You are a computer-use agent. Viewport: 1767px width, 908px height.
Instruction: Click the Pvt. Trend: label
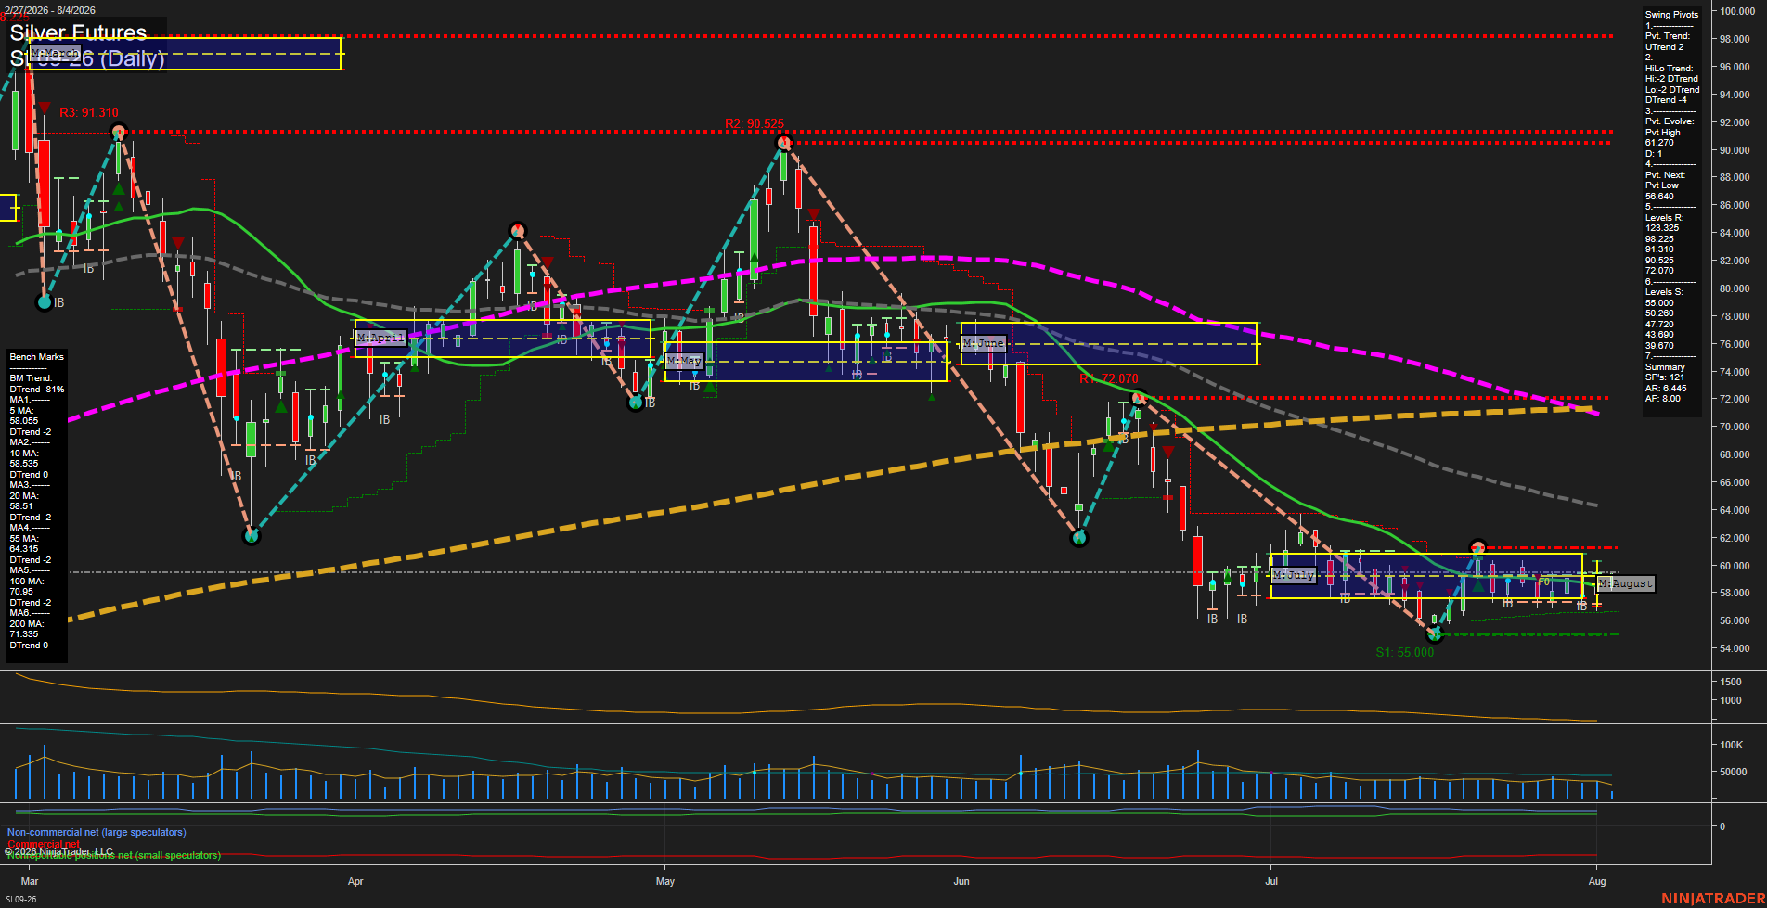tap(1668, 36)
